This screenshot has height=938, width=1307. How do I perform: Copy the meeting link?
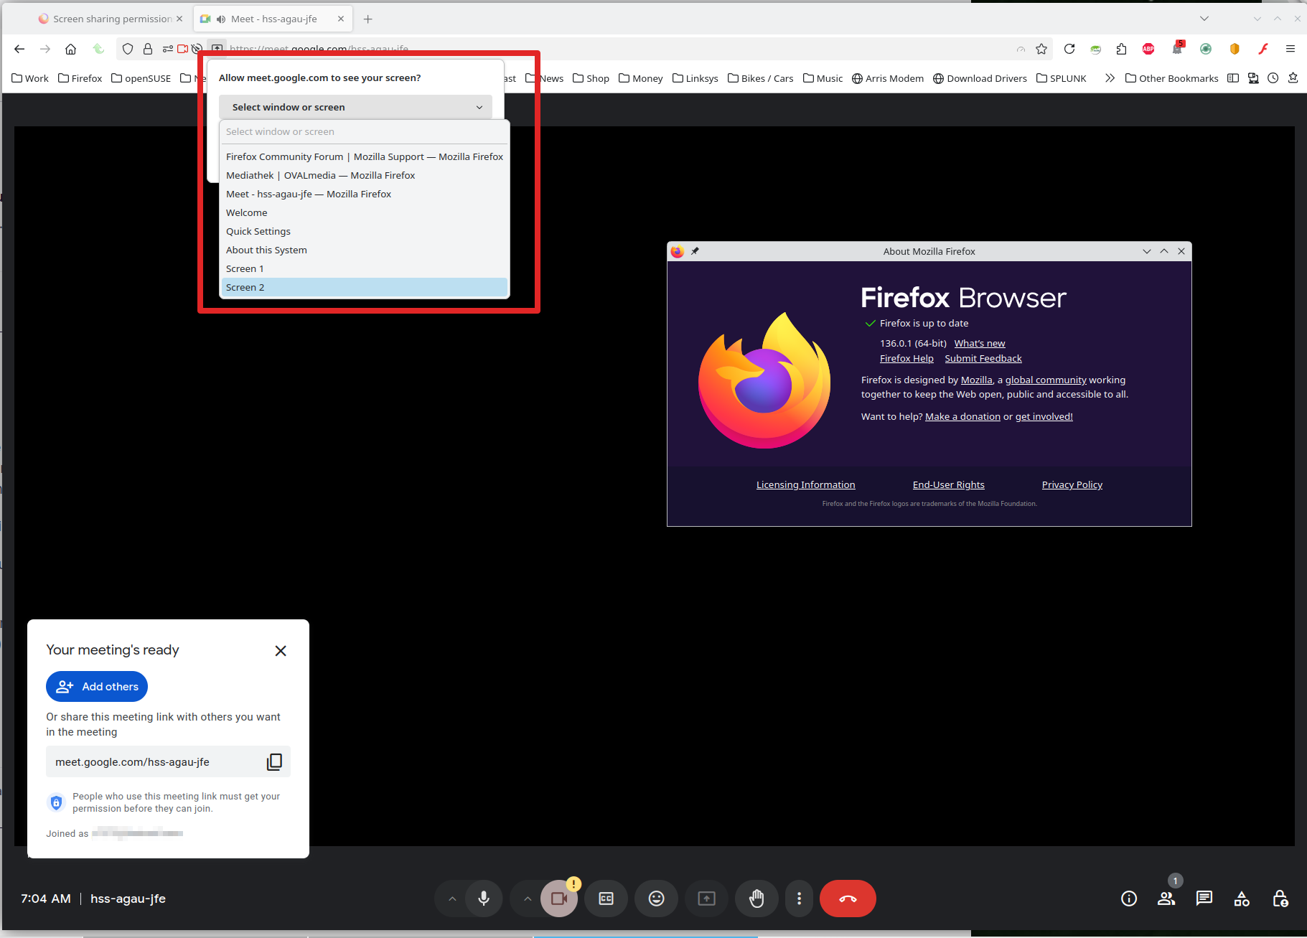pos(274,761)
